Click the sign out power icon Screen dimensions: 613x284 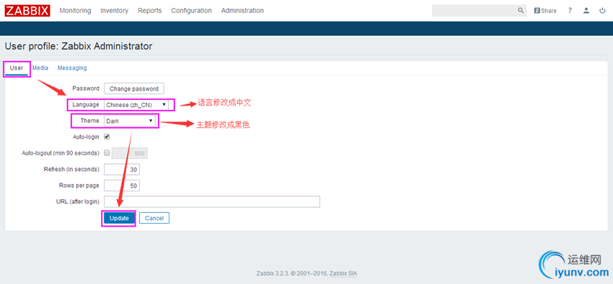[602, 11]
